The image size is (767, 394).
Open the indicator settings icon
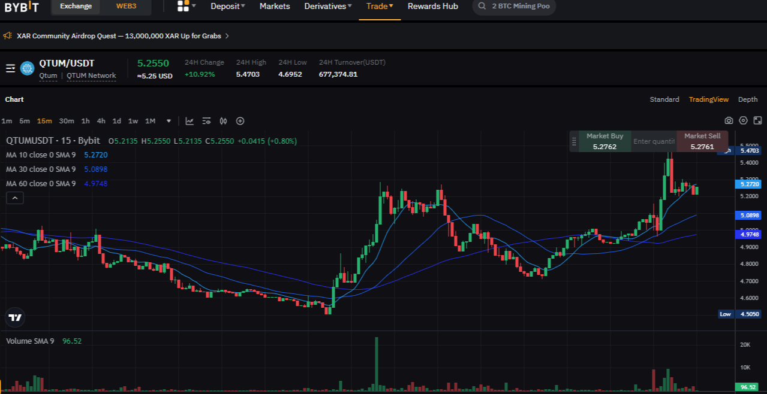[206, 121]
